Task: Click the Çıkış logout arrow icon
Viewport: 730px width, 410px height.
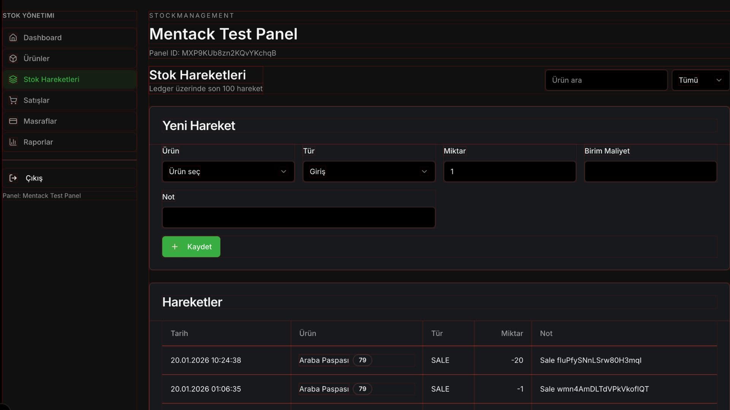Action: tap(13, 178)
